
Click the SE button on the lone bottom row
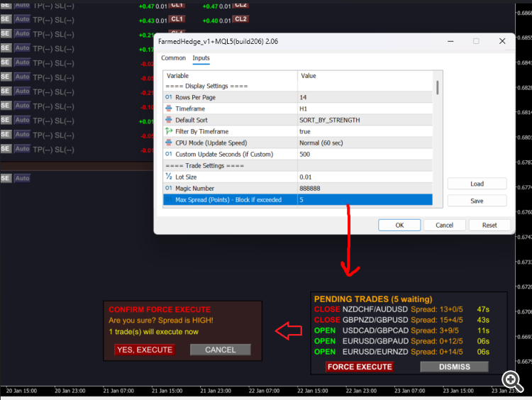(6, 179)
